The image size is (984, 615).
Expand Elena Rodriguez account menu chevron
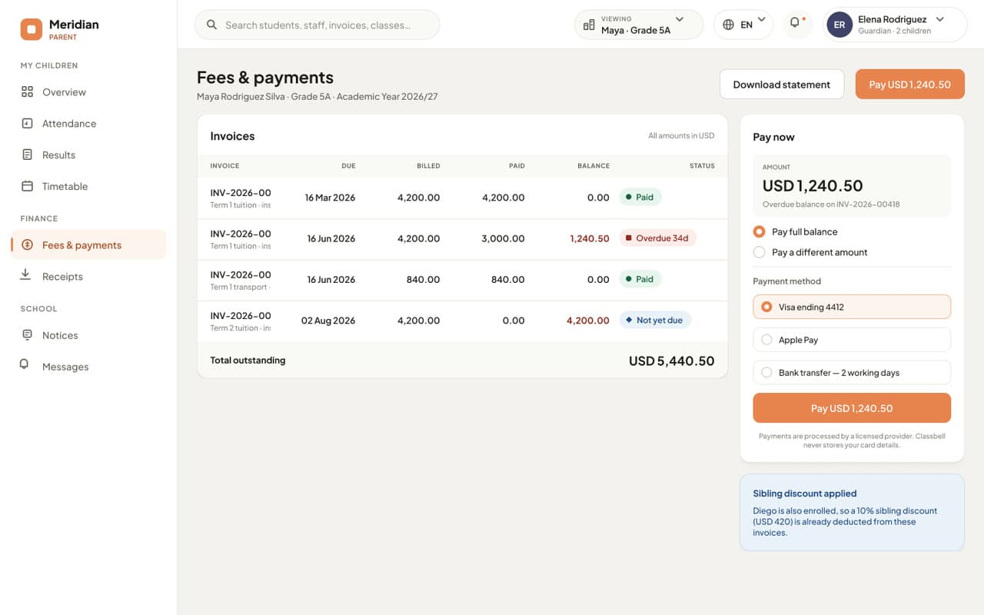[939, 19]
